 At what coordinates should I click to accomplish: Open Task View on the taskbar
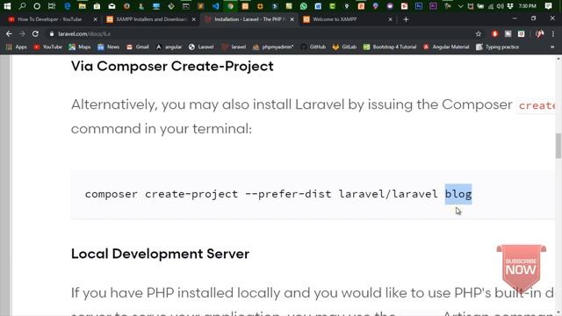[x=52, y=6]
